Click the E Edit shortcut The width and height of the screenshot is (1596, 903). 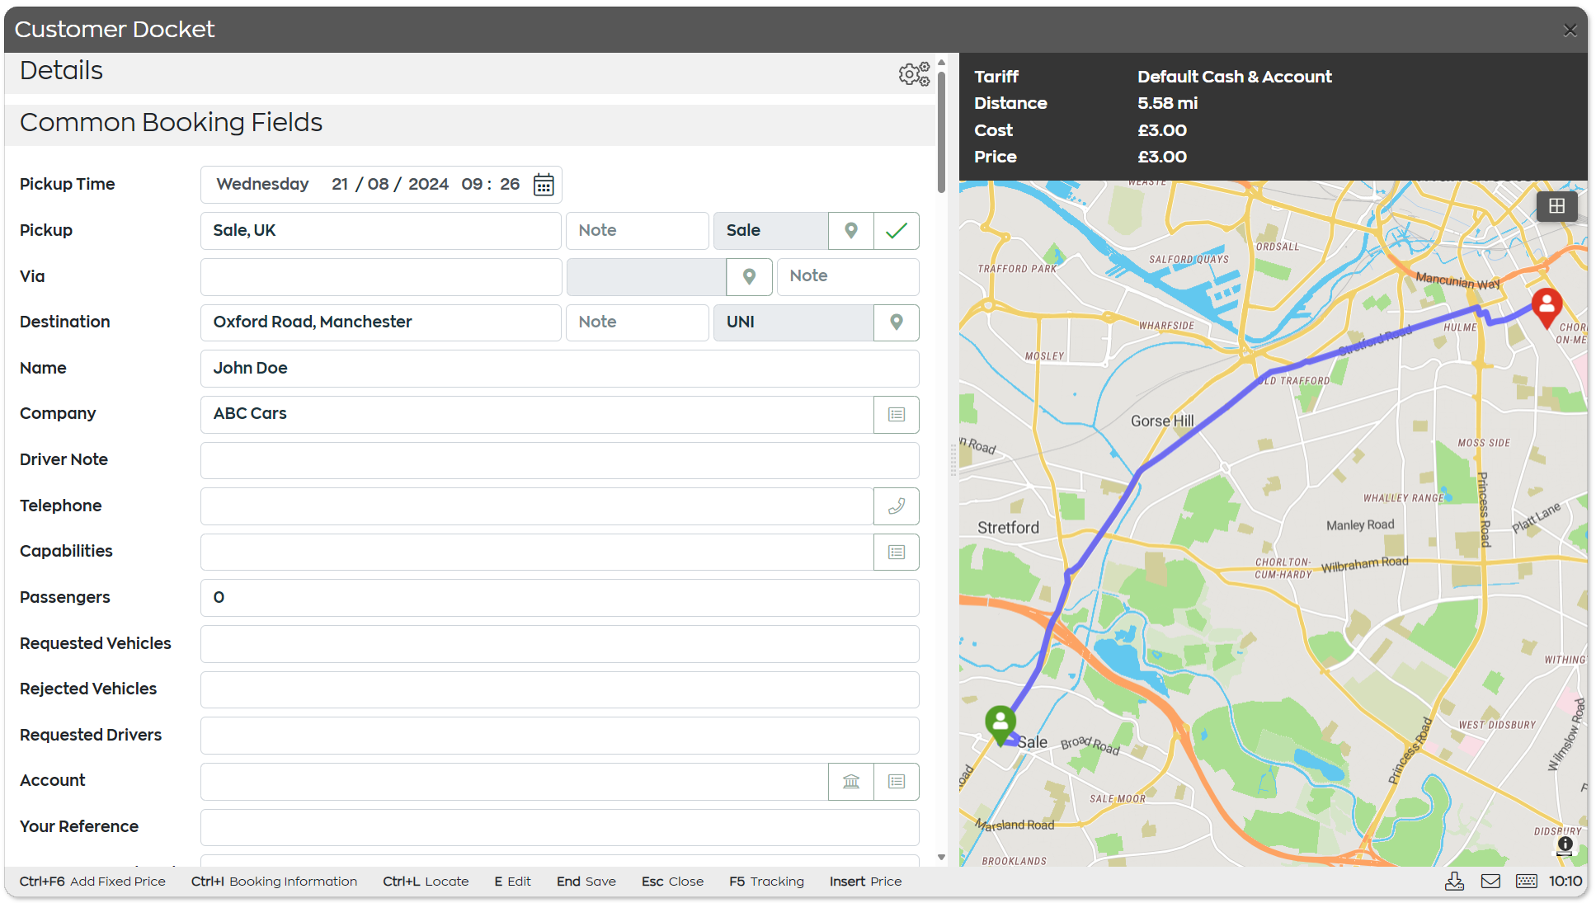tap(512, 882)
